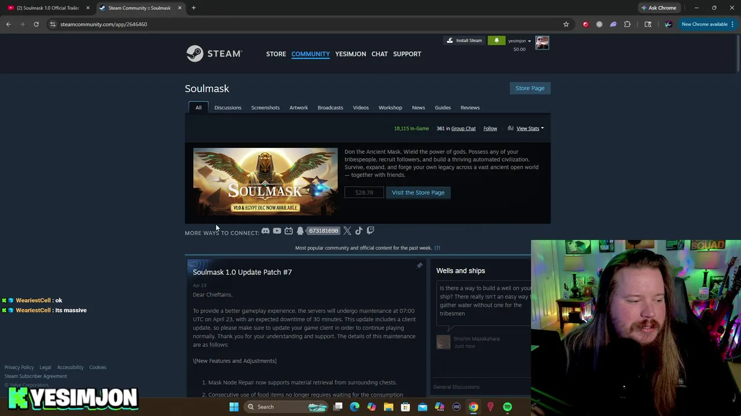
Task: Switch to the Reviews tab
Action: pyautogui.click(x=470, y=107)
